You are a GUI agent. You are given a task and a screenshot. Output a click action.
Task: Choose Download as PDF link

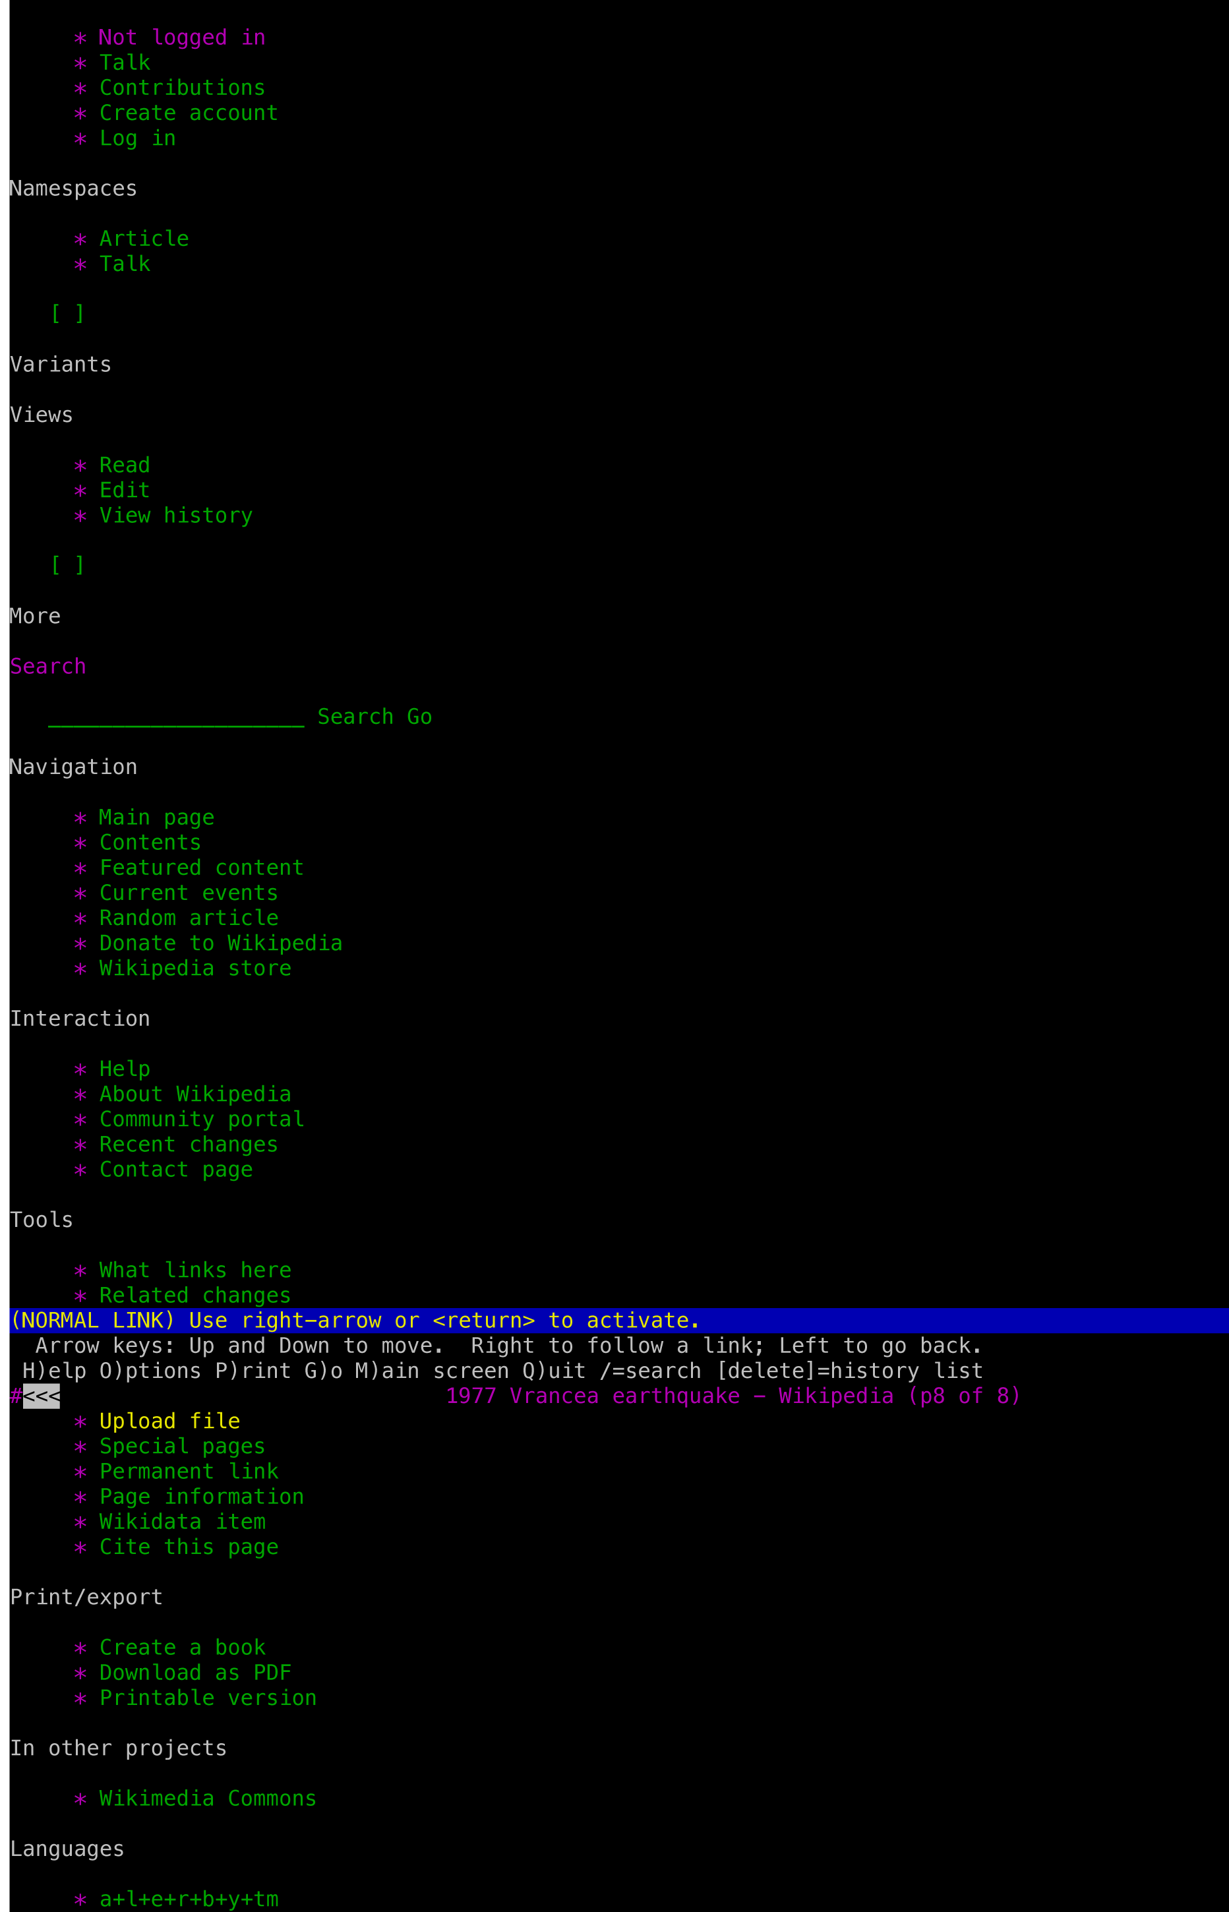[x=195, y=1673]
